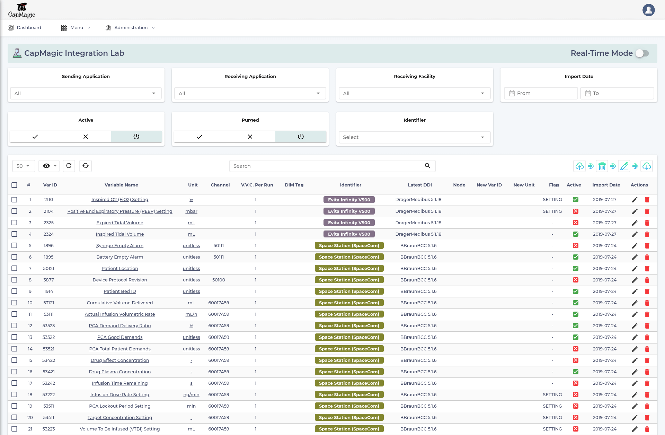Image resolution: width=665 pixels, height=435 pixels.
Task: Click the green pencil workflow icon
Action: [624, 166]
